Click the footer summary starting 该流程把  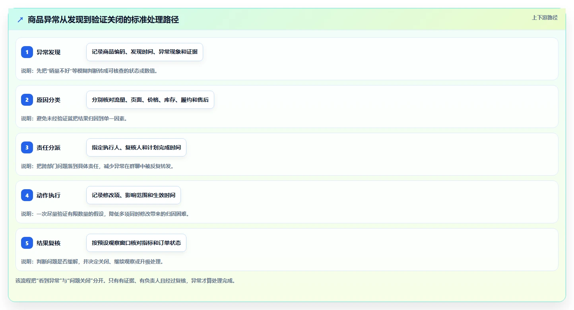[x=126, y=281]
